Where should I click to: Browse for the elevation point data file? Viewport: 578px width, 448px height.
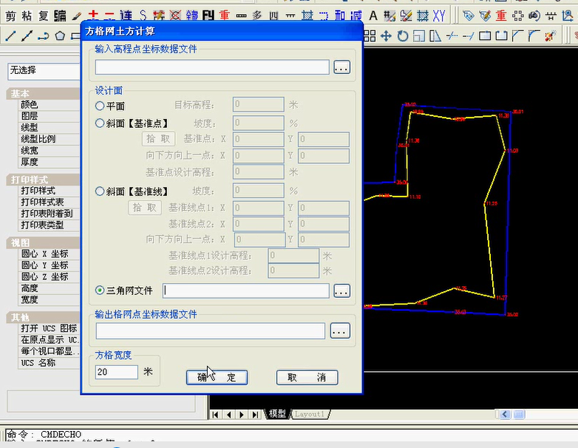(341, 67)
